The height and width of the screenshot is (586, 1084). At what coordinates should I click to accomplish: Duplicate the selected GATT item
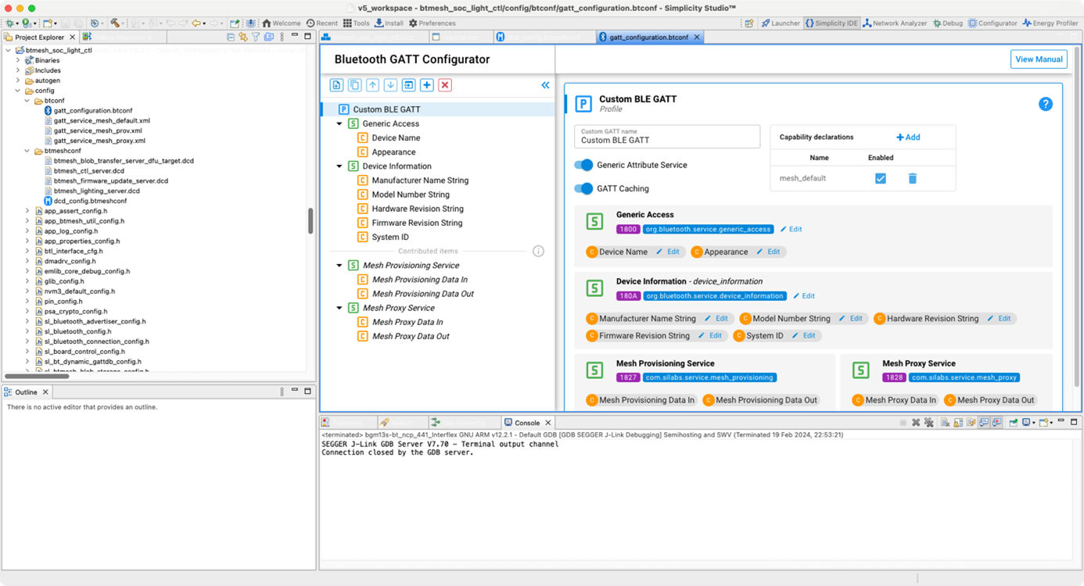tap(354, 84)
